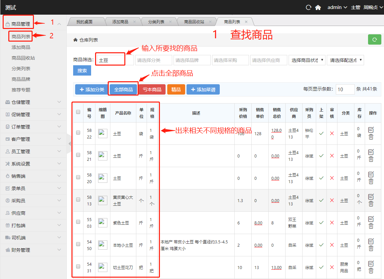
Task: Click the 每页显示条数 input field
Action: point(345,89)
